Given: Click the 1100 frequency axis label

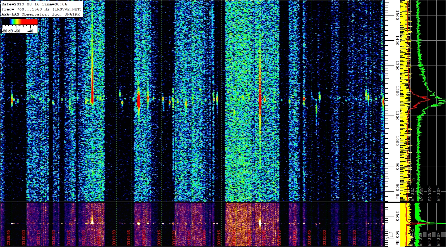Looking at the screenshot, I should click(x=397, y=116).
